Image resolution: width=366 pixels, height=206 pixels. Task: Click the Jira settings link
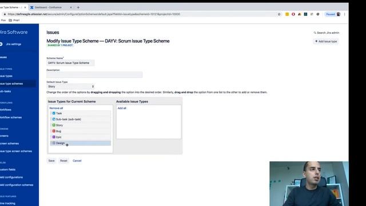14,44
